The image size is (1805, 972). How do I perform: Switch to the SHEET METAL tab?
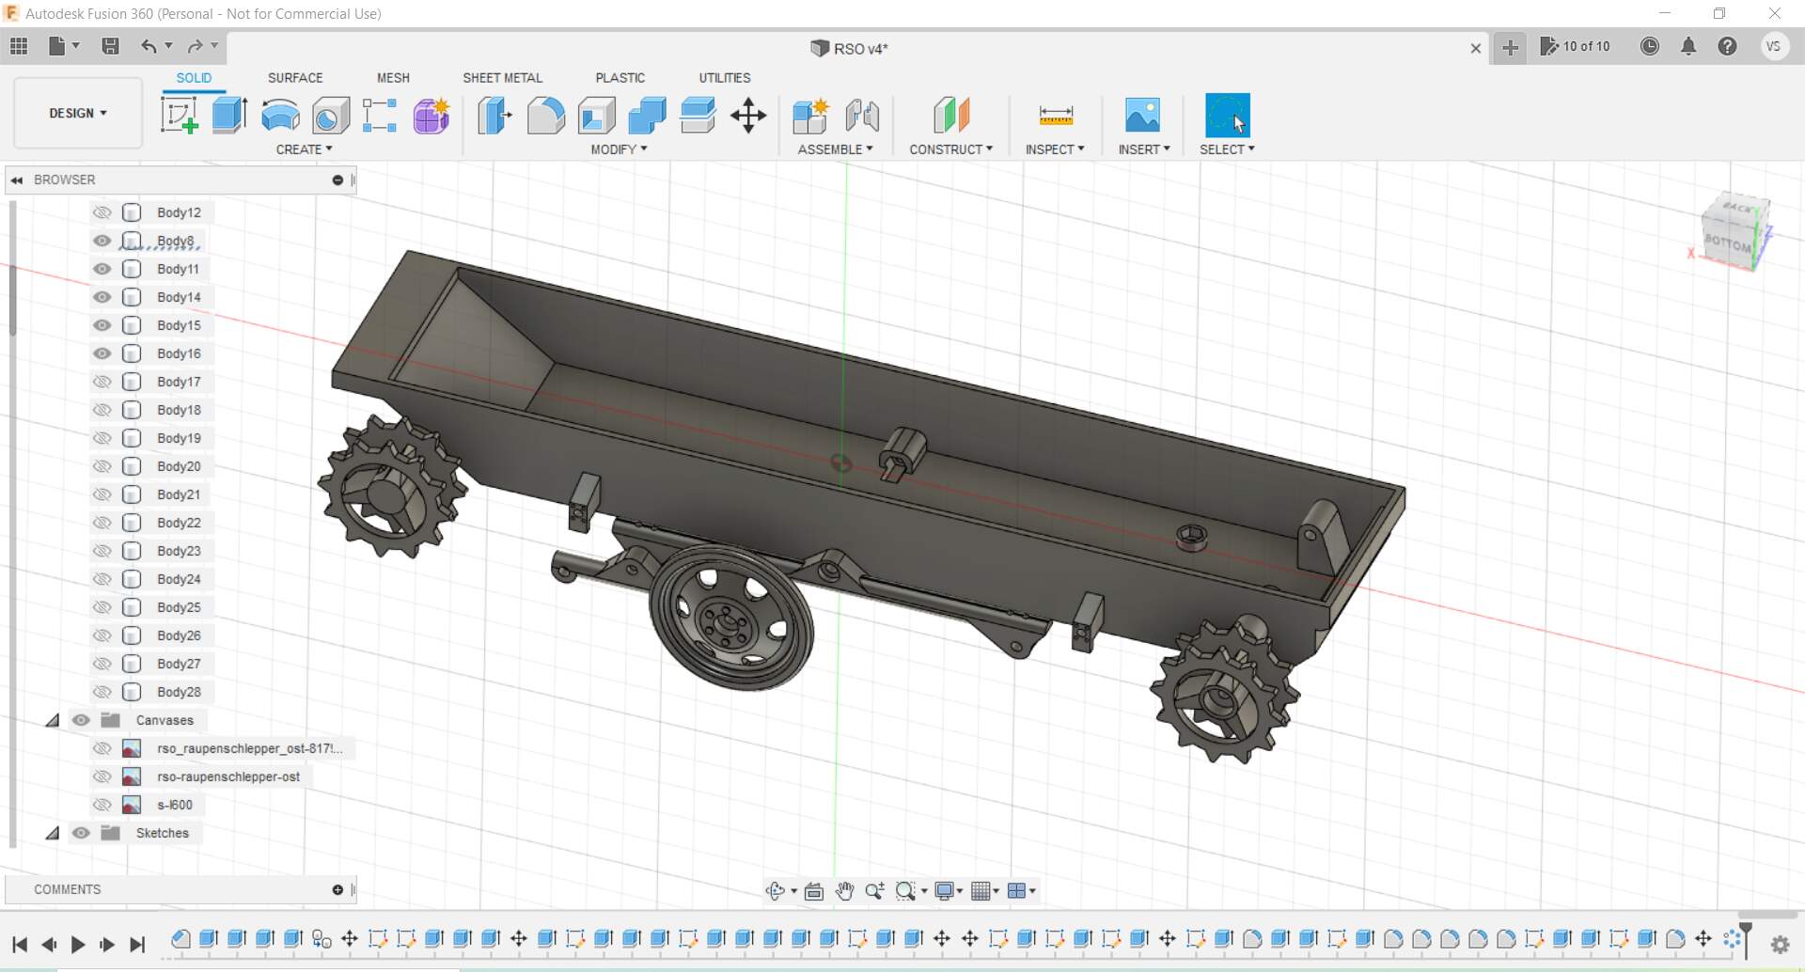coord(502,78)
